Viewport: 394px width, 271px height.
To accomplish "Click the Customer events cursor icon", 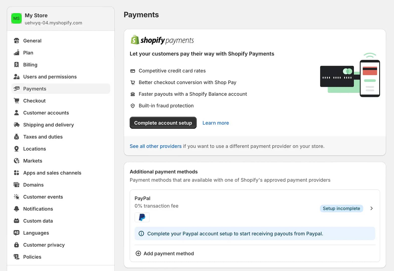I will tap(17, 197).
